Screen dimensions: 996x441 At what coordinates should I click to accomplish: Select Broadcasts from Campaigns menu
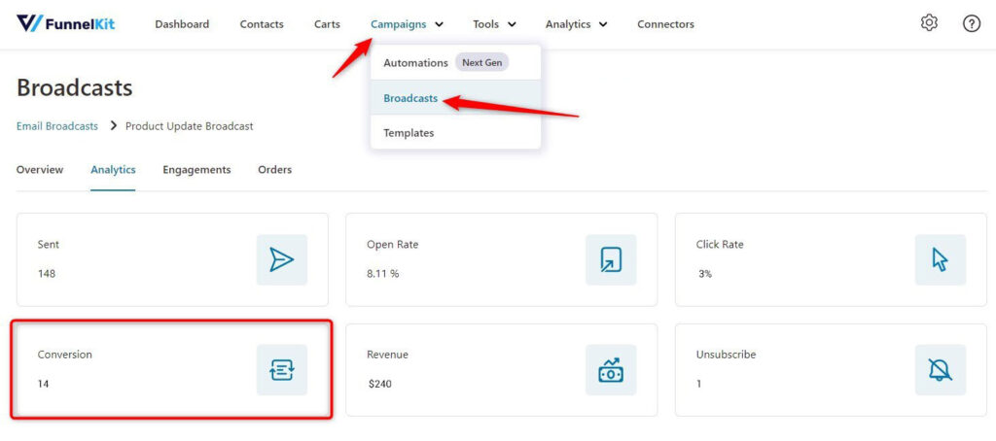coord(455,98)
